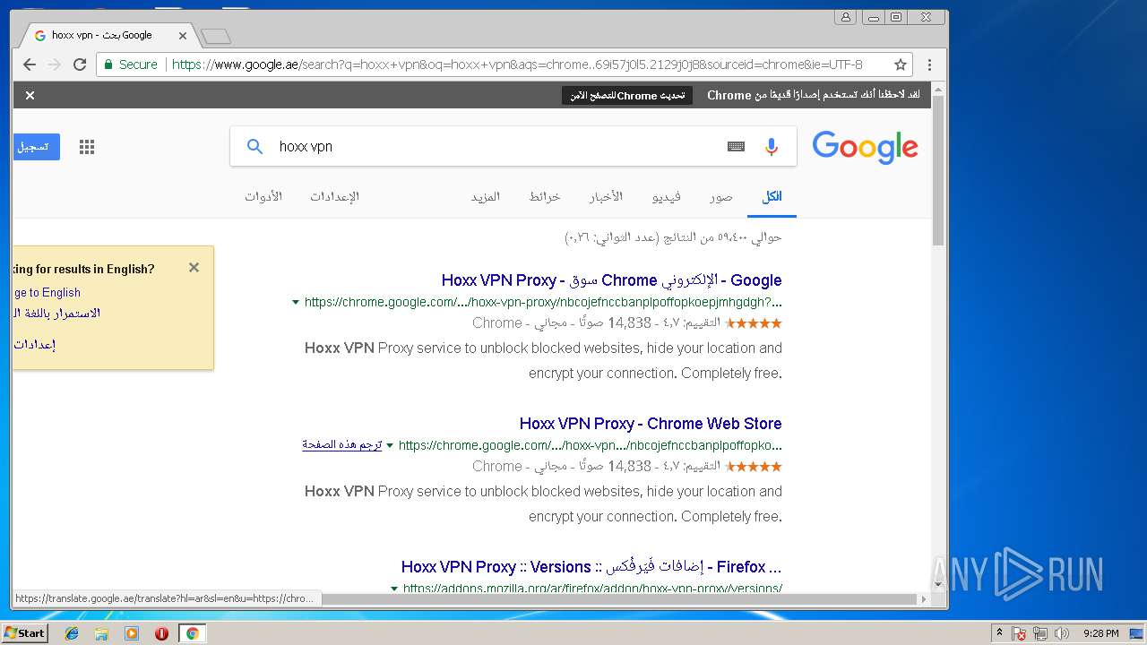Switch to the Videos tab
Screen dimensions: 1147x645
666,196
